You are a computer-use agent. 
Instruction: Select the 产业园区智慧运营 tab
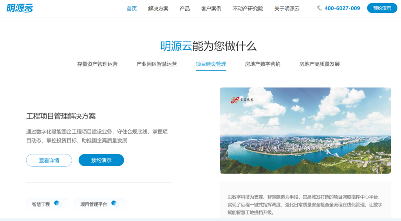[156, 64]
